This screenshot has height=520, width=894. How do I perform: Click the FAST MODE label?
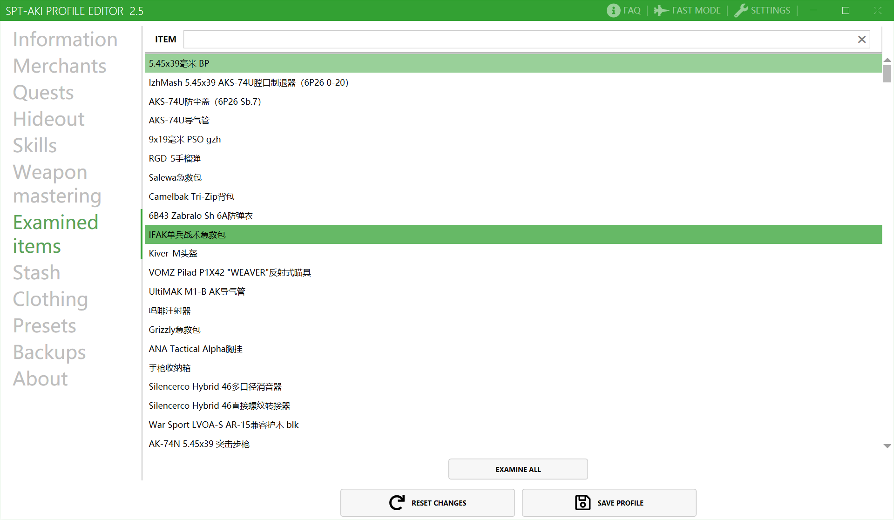[696, 10]
